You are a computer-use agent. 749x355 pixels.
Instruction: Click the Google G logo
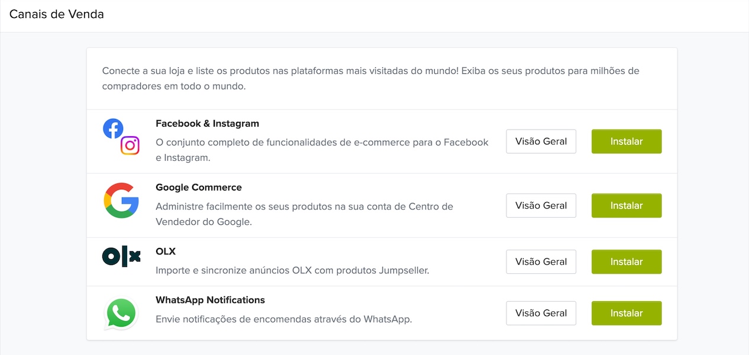tap(121, 201)
